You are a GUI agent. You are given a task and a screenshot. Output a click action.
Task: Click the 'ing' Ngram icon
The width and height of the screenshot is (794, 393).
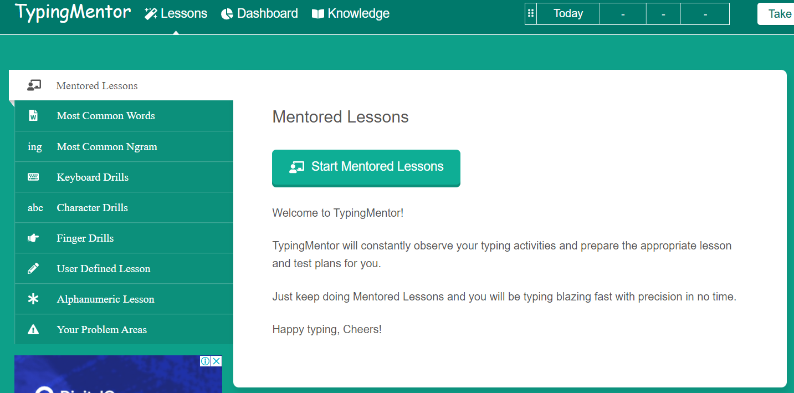(34, 147)
